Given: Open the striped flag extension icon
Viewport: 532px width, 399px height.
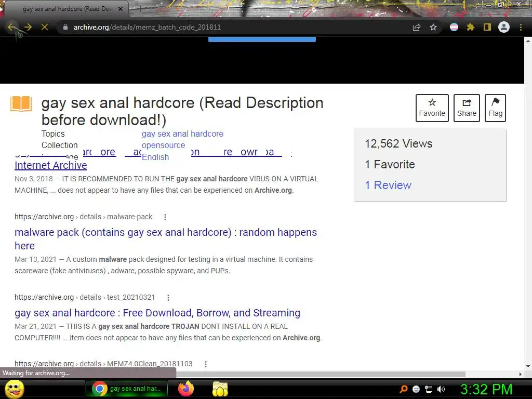Looking at the screenshot, I should click(454, 27).
